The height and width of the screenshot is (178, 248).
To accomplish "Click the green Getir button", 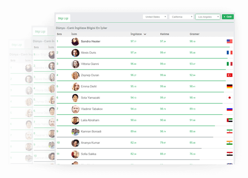I will (x=228, y=17).
